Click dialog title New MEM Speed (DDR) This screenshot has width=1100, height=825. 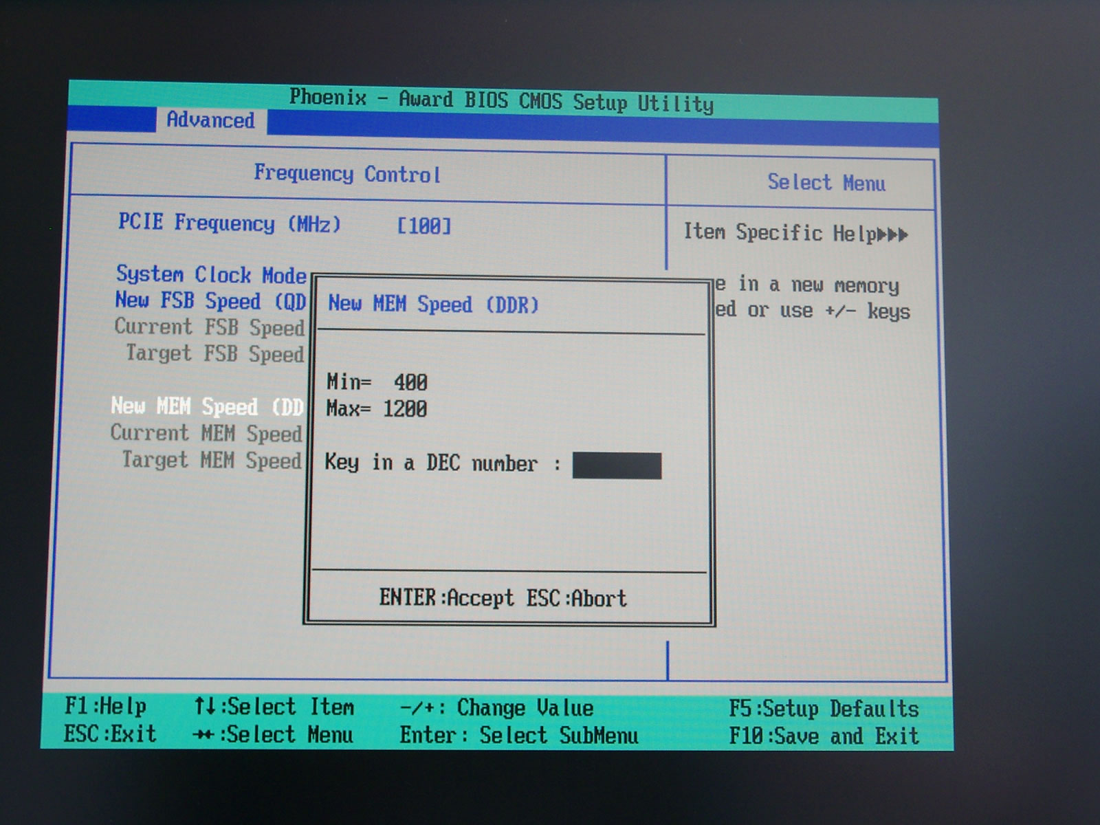click(433, 304)
